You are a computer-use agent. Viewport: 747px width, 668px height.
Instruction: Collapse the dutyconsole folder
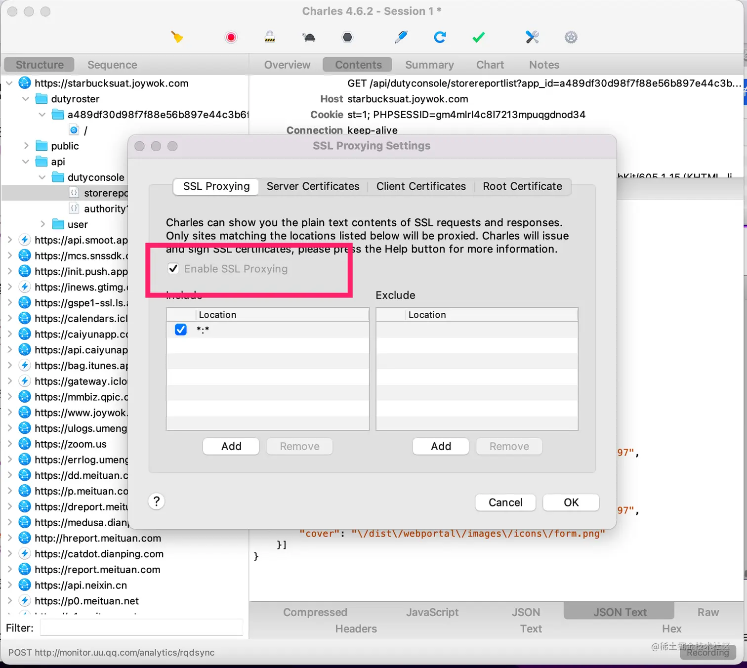[x=42, y=177]
